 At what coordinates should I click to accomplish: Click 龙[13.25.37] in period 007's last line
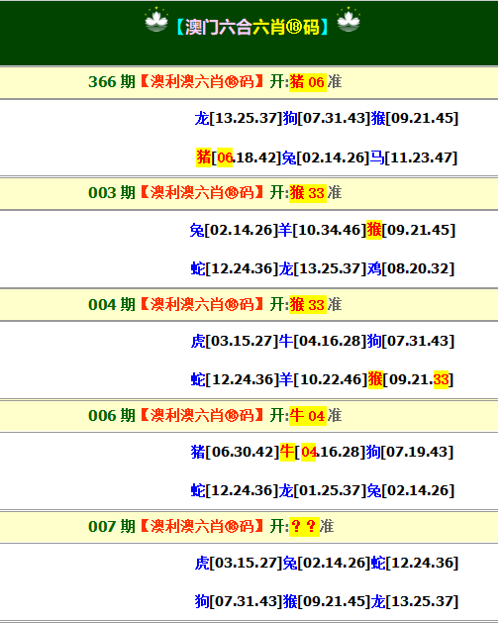(x=415, y=601)
